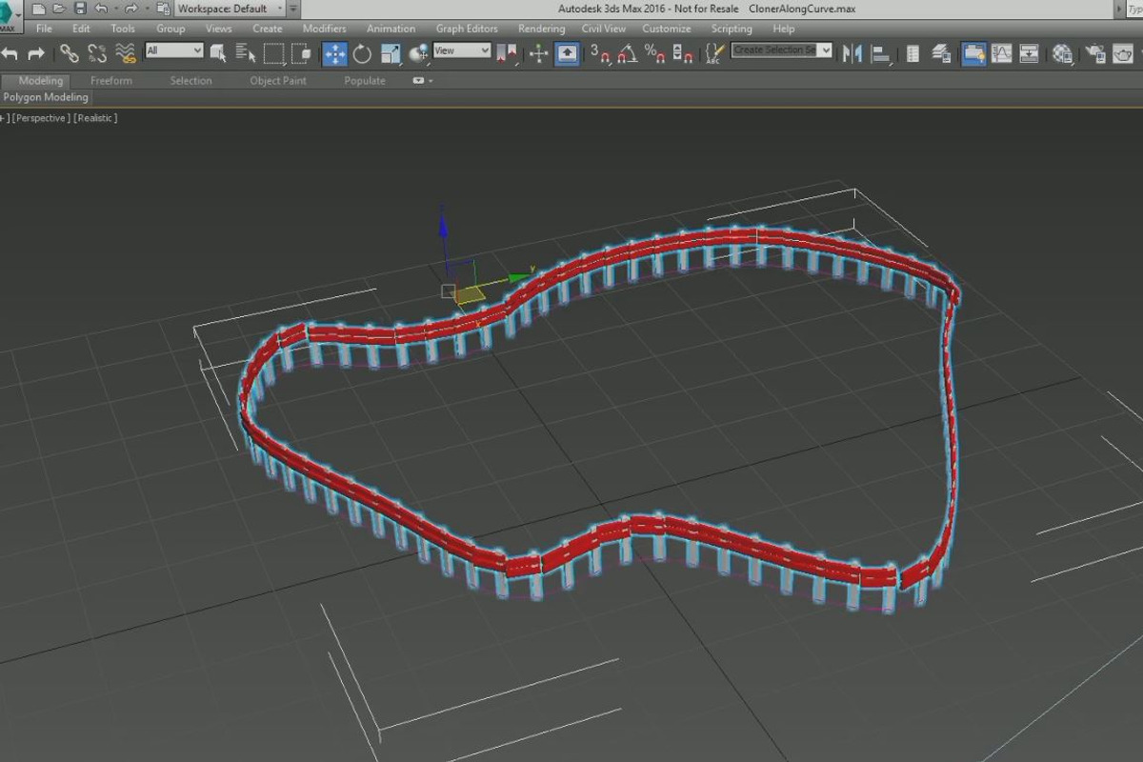Open the Modifiers menu
The height and width of the screenshot is (762, 1143).
coord(324,29)
